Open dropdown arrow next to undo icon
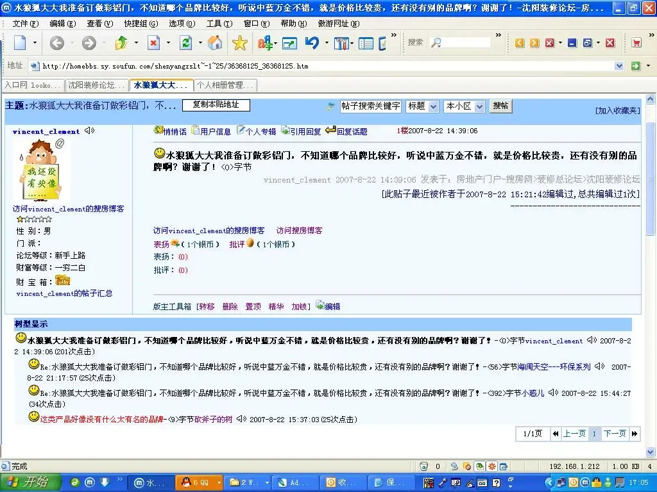Screen dimensions: 657x492 pos(327,43)
